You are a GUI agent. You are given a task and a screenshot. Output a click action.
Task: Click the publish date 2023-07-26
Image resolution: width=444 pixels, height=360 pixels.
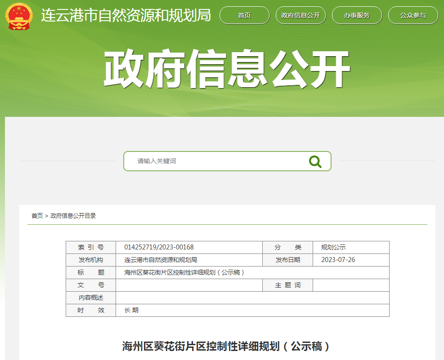tap(338, 260)
